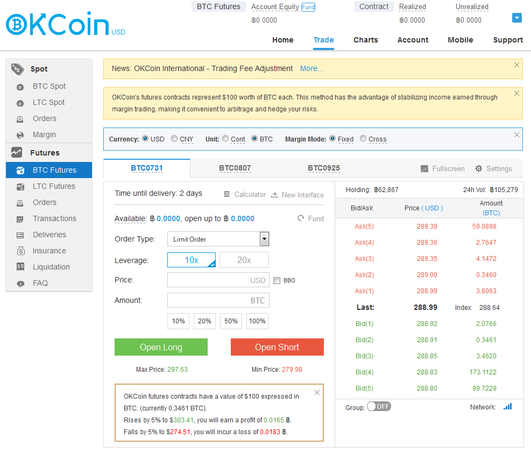Open the Account menu

click(413, 40)
